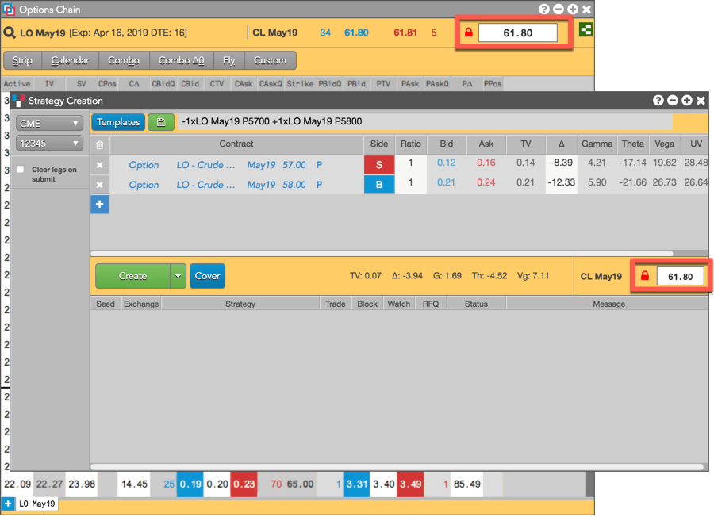Screen dimensions: 714x517
Task: Click the green layout icon in Options Chain
Action: click(x=585, y=30)
